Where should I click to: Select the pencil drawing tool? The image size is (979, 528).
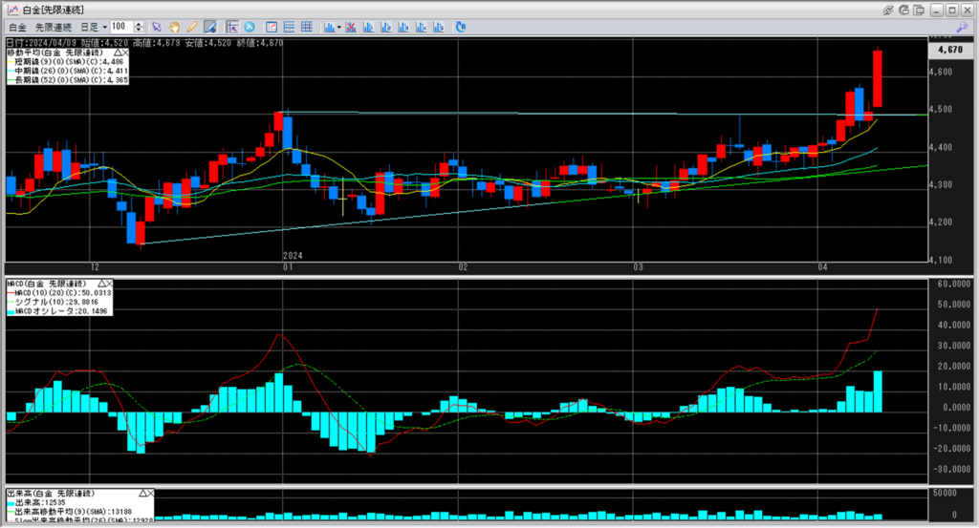[192, 27]
